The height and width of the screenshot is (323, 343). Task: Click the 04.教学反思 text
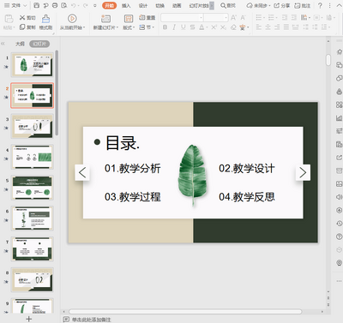(247, 197)
